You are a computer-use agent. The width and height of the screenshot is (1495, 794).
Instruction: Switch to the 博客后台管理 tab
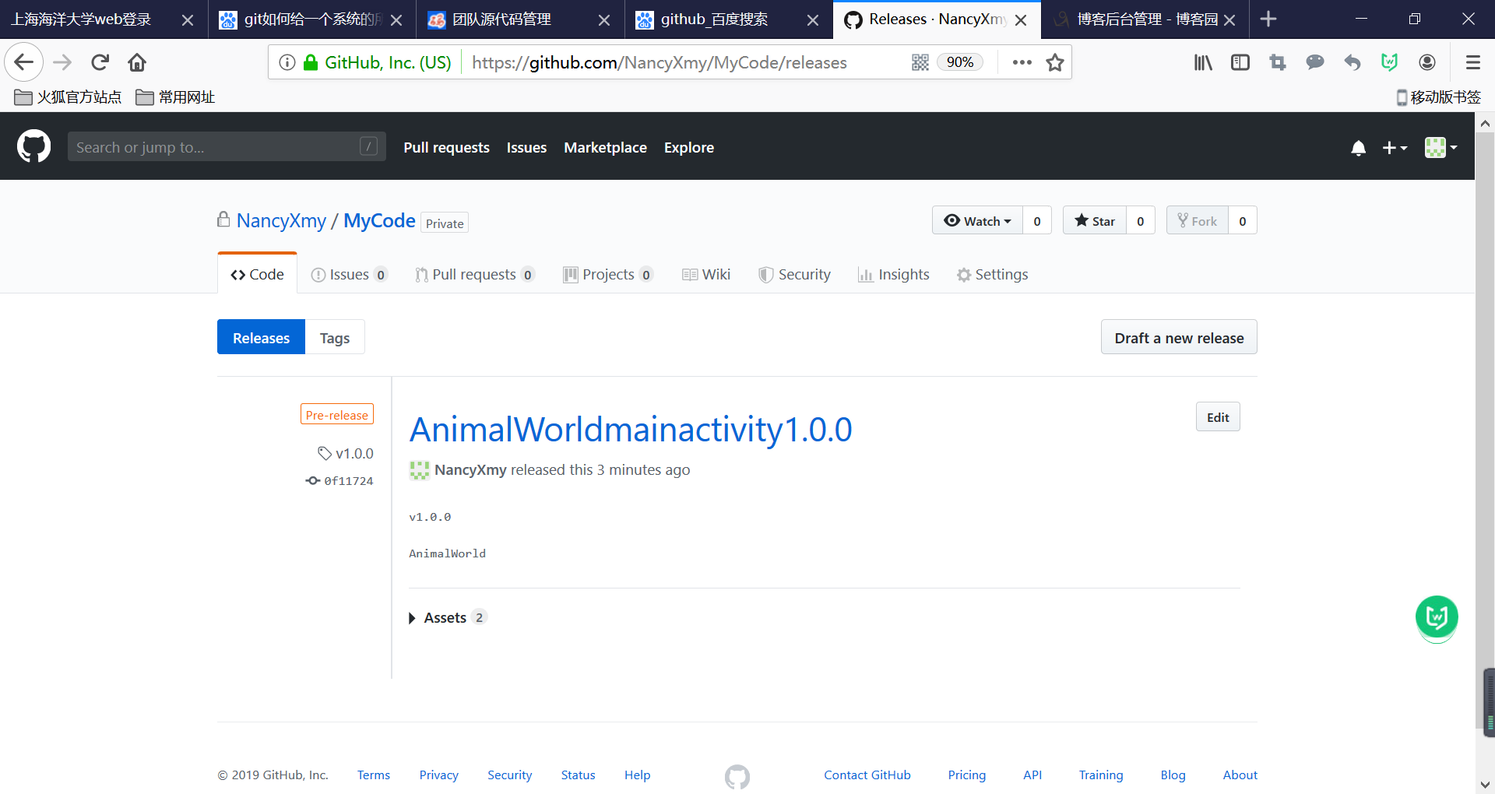pos(1146,19)
